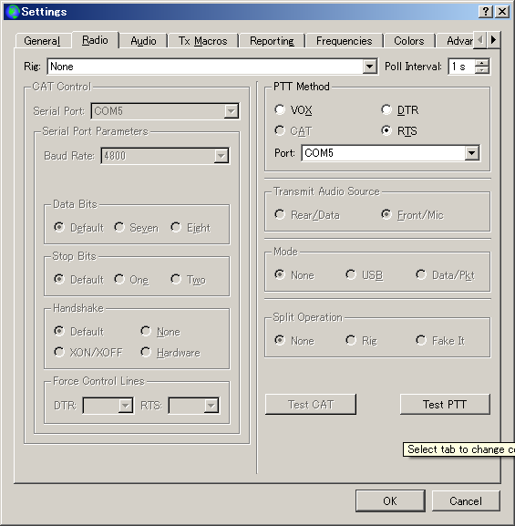Go to the Tx Macros tab

(x=202, y=41)
